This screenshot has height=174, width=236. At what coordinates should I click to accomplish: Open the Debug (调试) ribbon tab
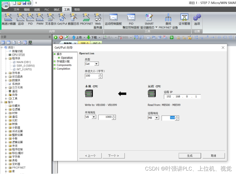pos(57,10)
